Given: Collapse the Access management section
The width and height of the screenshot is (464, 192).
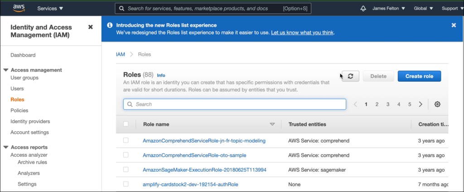Looking at the screenshot, I should 5,70.
